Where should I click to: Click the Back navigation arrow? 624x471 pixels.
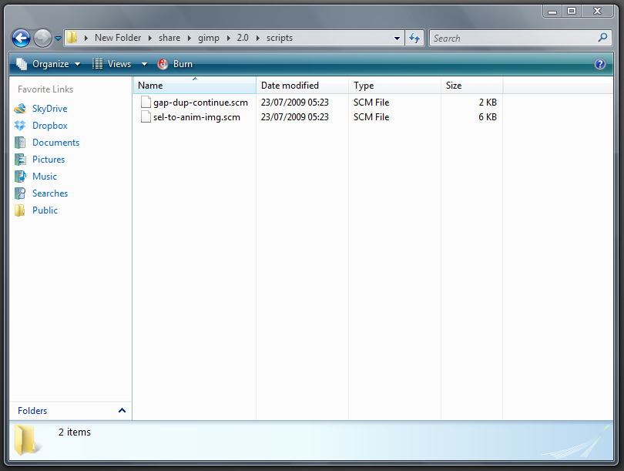point(22,37)
